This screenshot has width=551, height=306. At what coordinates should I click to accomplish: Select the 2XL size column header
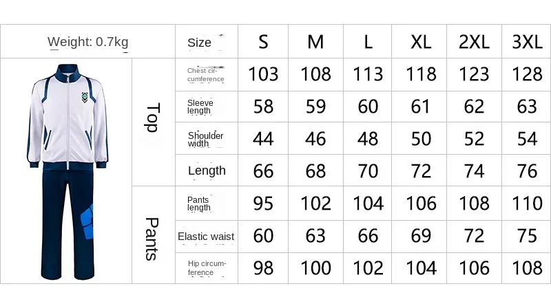pyautogui.click(x=474, y=42)
